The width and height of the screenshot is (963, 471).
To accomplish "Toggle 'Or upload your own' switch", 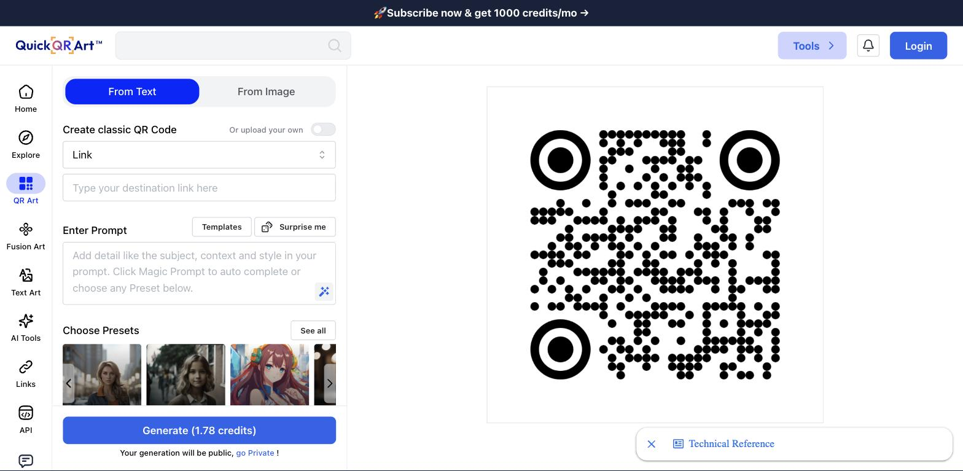I will (x=323, y=130).
